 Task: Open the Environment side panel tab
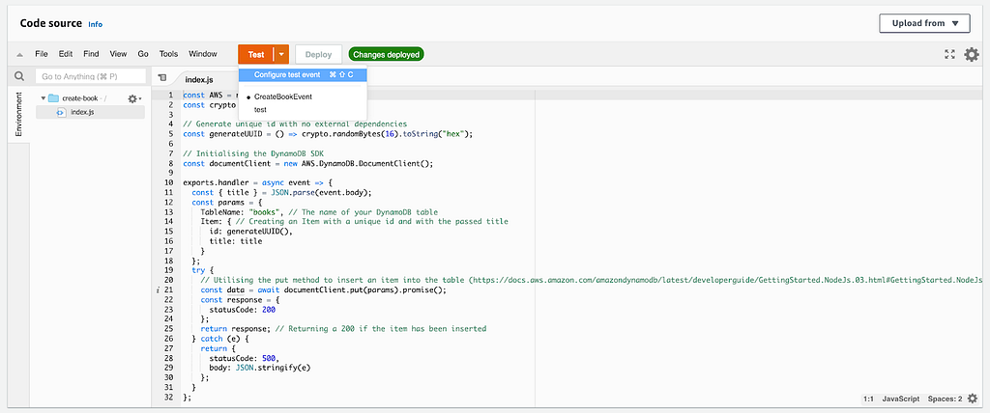point(19,114)
